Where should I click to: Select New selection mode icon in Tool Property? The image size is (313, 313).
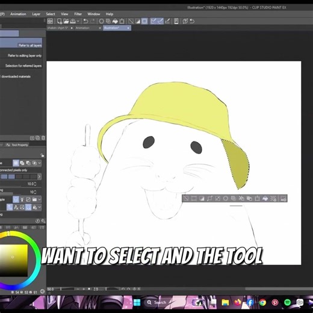point(16,163)
